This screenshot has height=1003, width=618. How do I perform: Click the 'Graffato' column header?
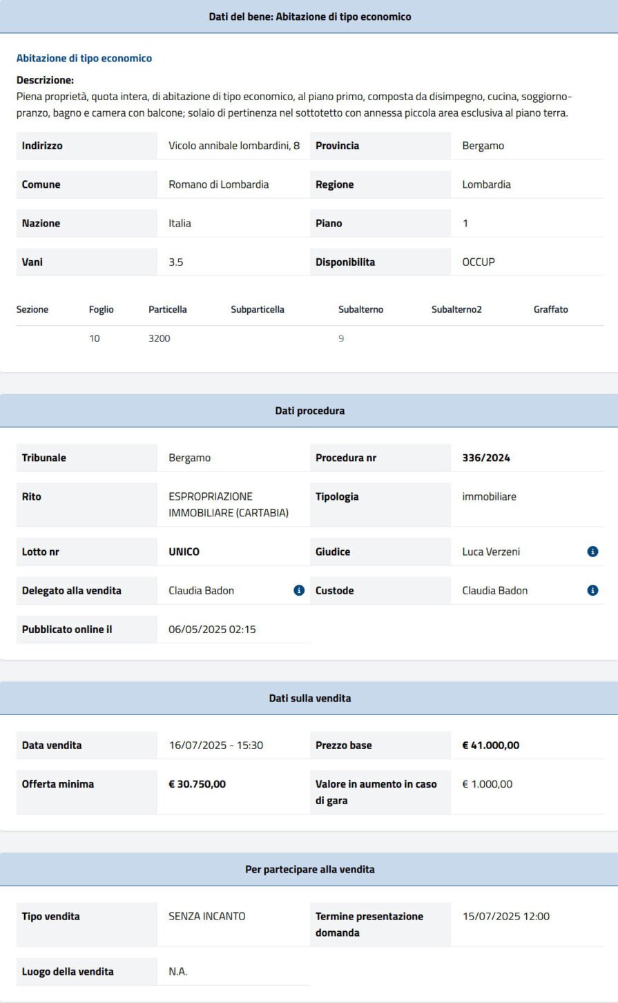coord(551,309)
